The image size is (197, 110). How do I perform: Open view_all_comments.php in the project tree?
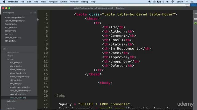tap(20, 91)
